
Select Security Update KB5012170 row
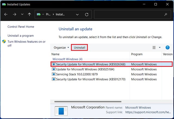91,79
